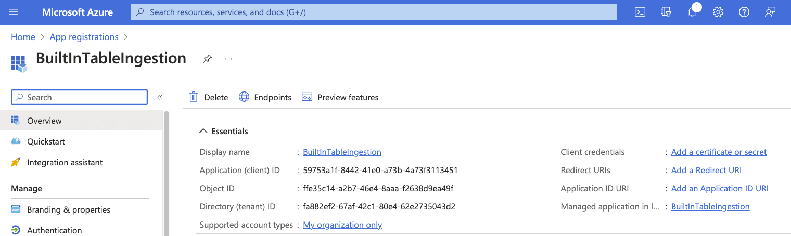Image resolution: width=791 pixels, height=236 pixels.
Task: Click Preview features button
Action: [x=340, y=97]
